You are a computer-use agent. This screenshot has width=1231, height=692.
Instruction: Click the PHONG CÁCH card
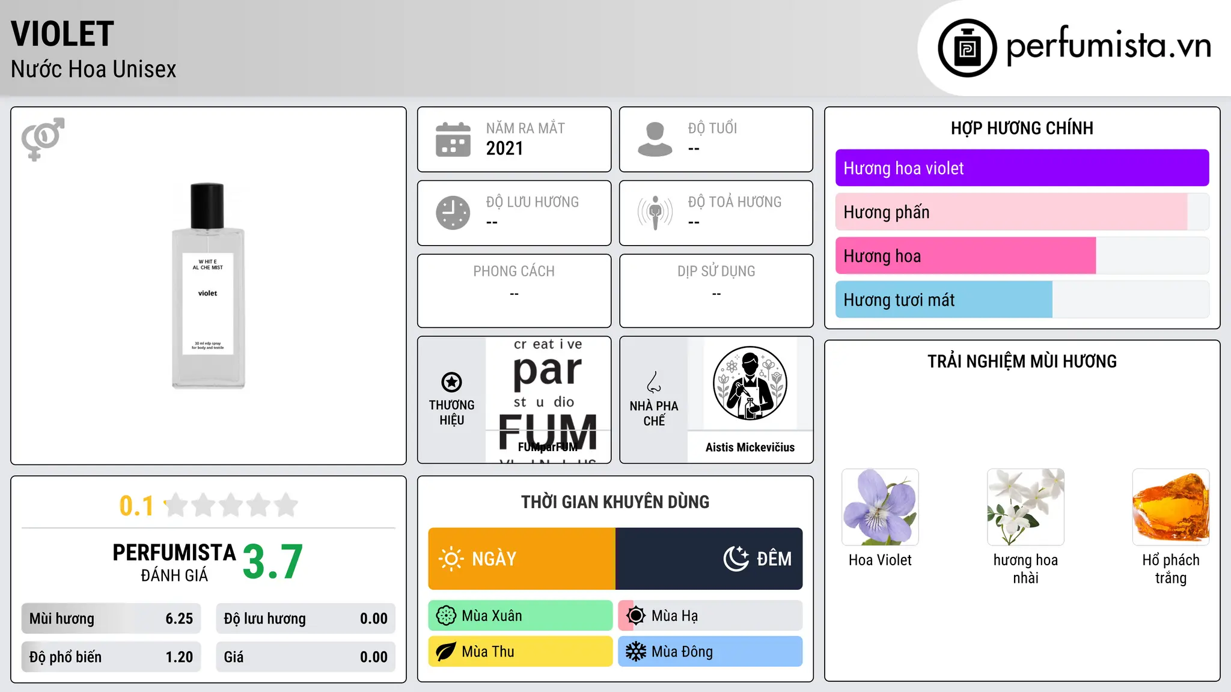point(515,291)
